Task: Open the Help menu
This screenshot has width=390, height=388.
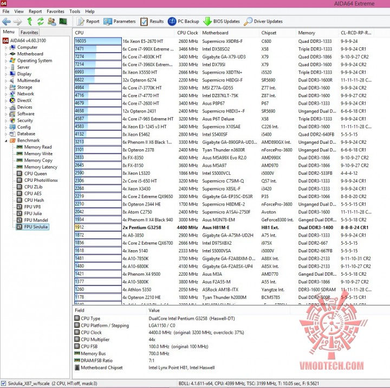Action: click(90, 11)
